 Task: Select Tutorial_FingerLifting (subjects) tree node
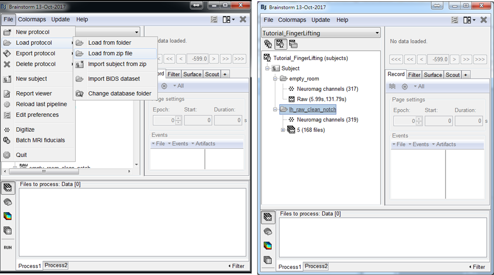310,58
